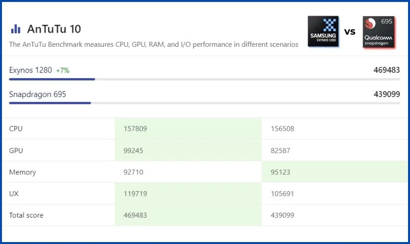Image resolution: width=410 pixels, height=244 pixels.
Task: Click the Memory value 92710
Action: pos(133,172)
